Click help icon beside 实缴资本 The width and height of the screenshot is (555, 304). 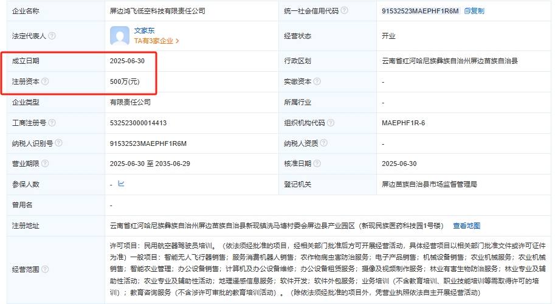317,81
